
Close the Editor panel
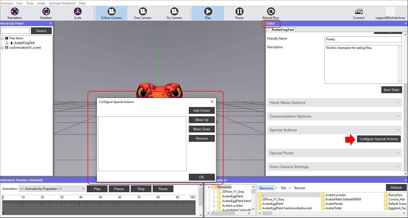click(406, 24)
